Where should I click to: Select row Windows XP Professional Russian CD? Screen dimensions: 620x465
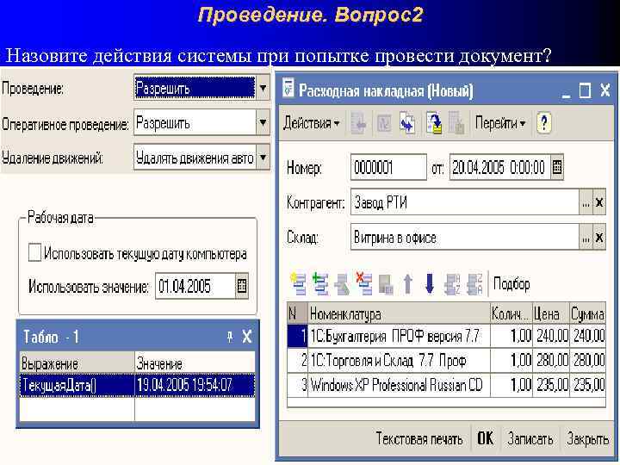pyautogui.click(x=447, y=385)
